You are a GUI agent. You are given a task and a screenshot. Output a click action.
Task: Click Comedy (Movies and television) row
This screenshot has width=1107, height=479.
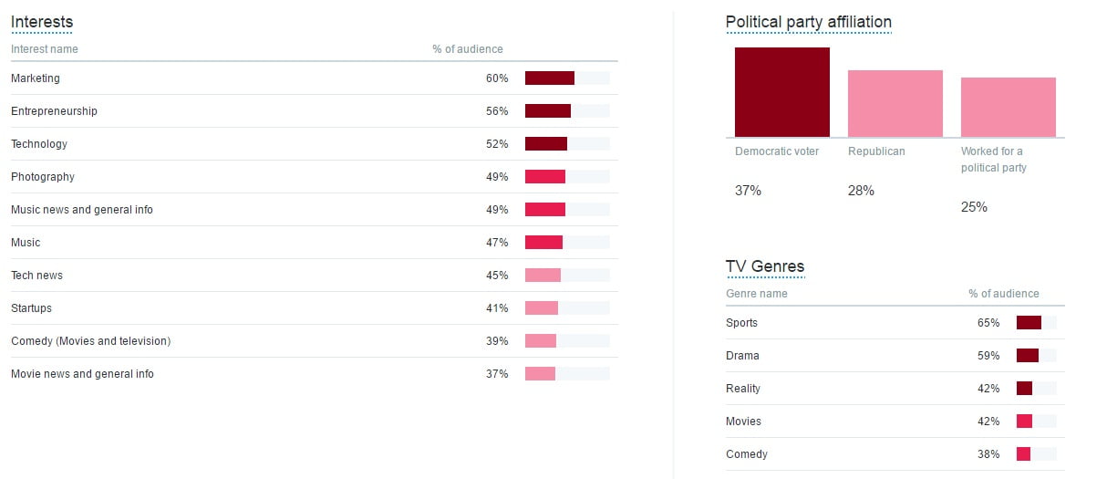click(x=314, y=341)
